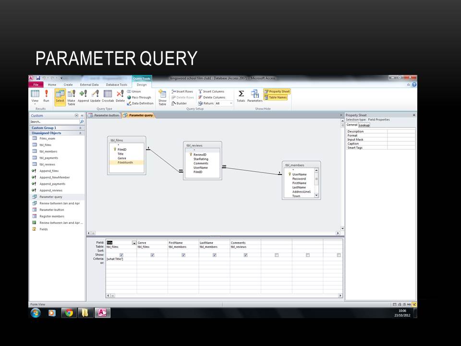Click the Union query option
Viewport: 461px width, 346px height.
(134, 91)
